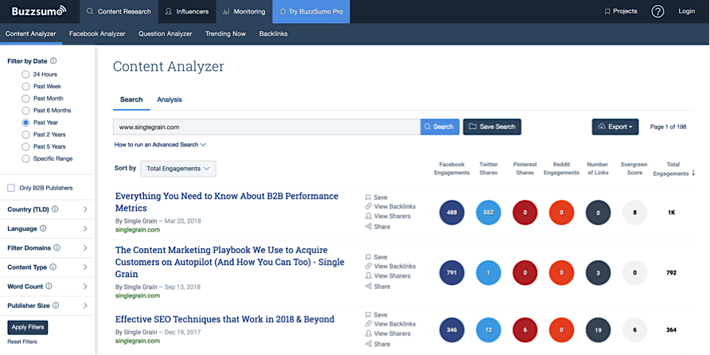Image resolution: width=710 pixels, height=355 pixels.
Task: Click Twitter shares circle showing 12
Action: pos(489,330)
